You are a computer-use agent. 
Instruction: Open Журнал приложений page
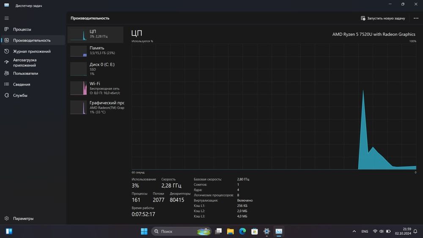coord(33,51)
